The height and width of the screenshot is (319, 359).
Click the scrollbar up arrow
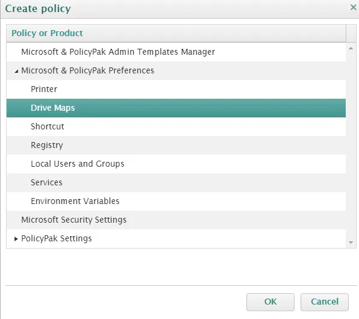click(x=351, y=48)
